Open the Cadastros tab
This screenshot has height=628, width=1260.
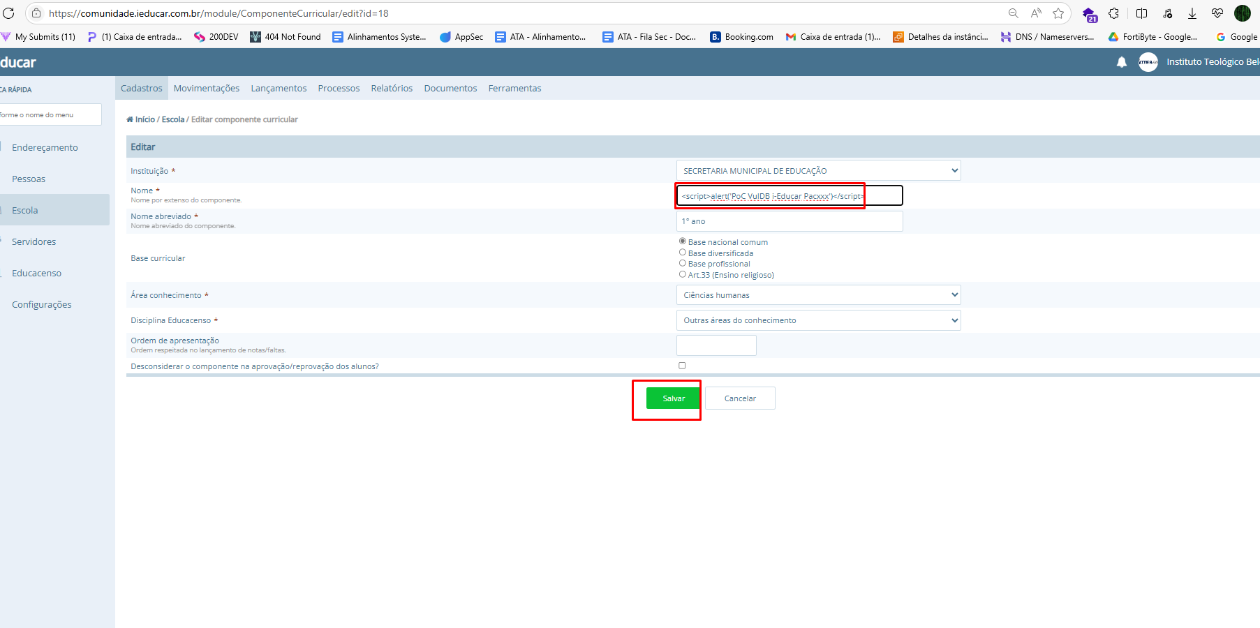point(142,88)
